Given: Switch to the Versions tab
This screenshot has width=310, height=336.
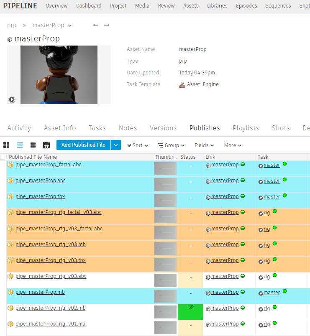Looking at the screenshot, I should click(x=163, y=128).
